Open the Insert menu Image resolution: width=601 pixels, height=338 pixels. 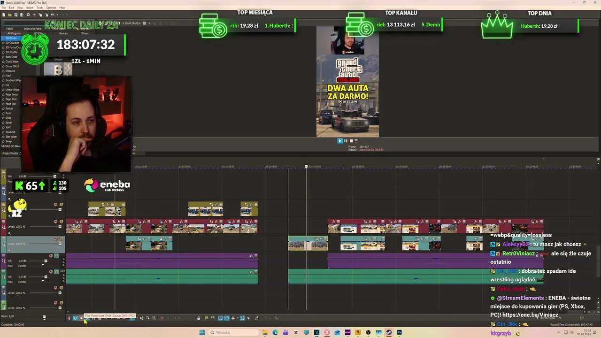[30, 8]
